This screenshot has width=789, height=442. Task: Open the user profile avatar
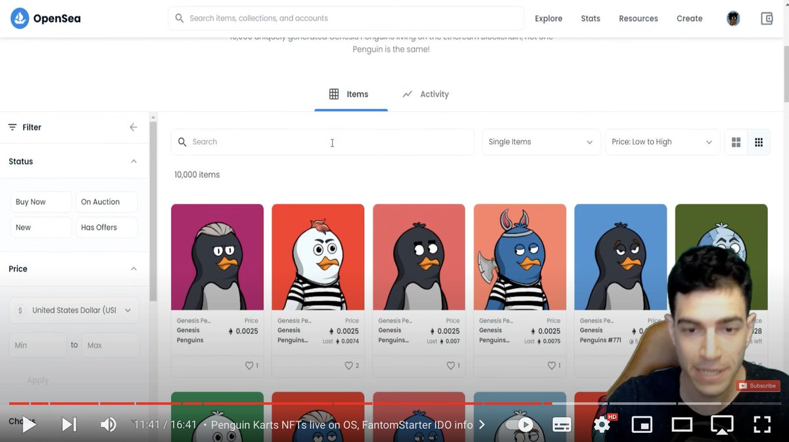tap(733, 18)
